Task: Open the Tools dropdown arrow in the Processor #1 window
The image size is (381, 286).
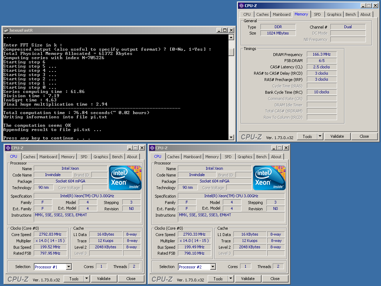Action: click(x=87, y=279)
